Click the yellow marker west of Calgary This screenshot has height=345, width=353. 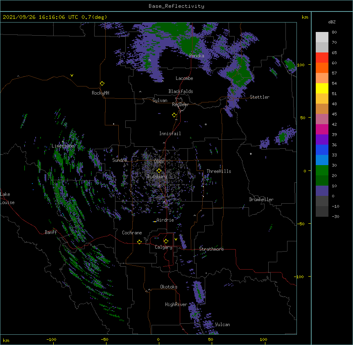(139, 242)
